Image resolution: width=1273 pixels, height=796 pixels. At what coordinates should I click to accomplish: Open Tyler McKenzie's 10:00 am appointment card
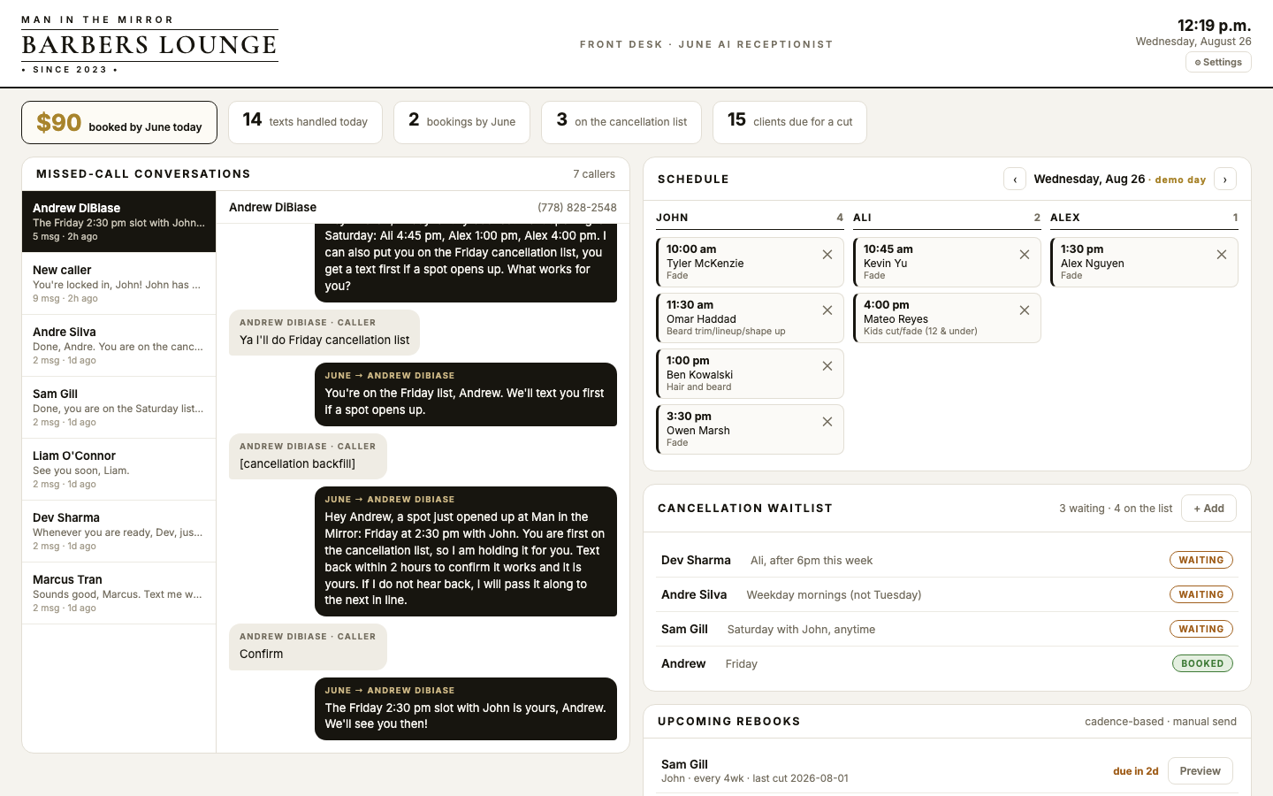point(750,262)
